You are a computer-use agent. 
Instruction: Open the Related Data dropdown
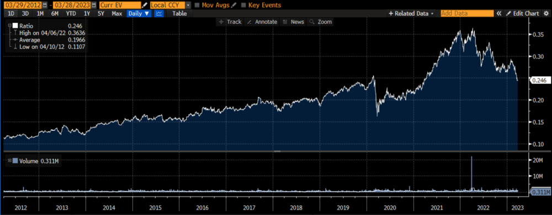coord(411,13)
